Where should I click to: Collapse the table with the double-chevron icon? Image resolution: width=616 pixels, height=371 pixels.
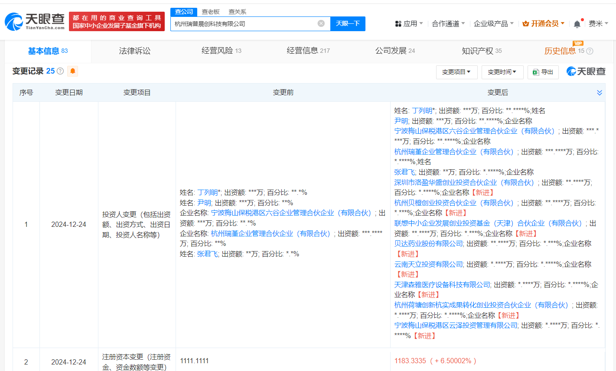[x=600, y=93]
